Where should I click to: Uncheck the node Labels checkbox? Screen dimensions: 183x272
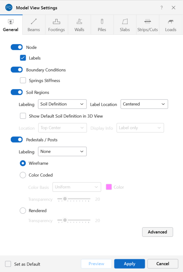23,58
